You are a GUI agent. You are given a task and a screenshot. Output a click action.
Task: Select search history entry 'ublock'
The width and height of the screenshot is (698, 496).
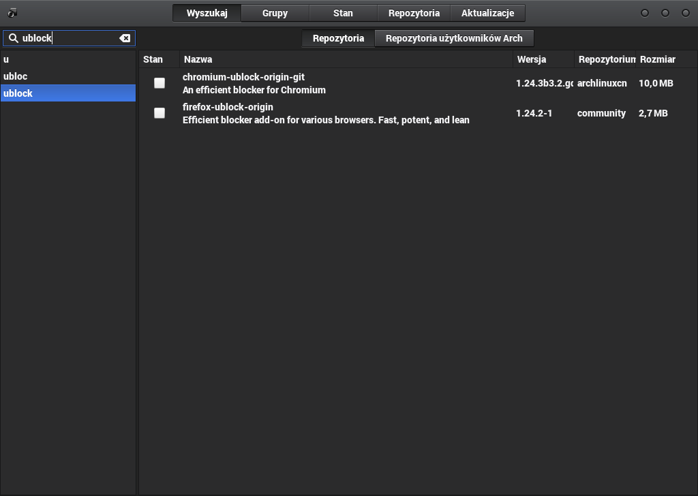tap(68, 93)
